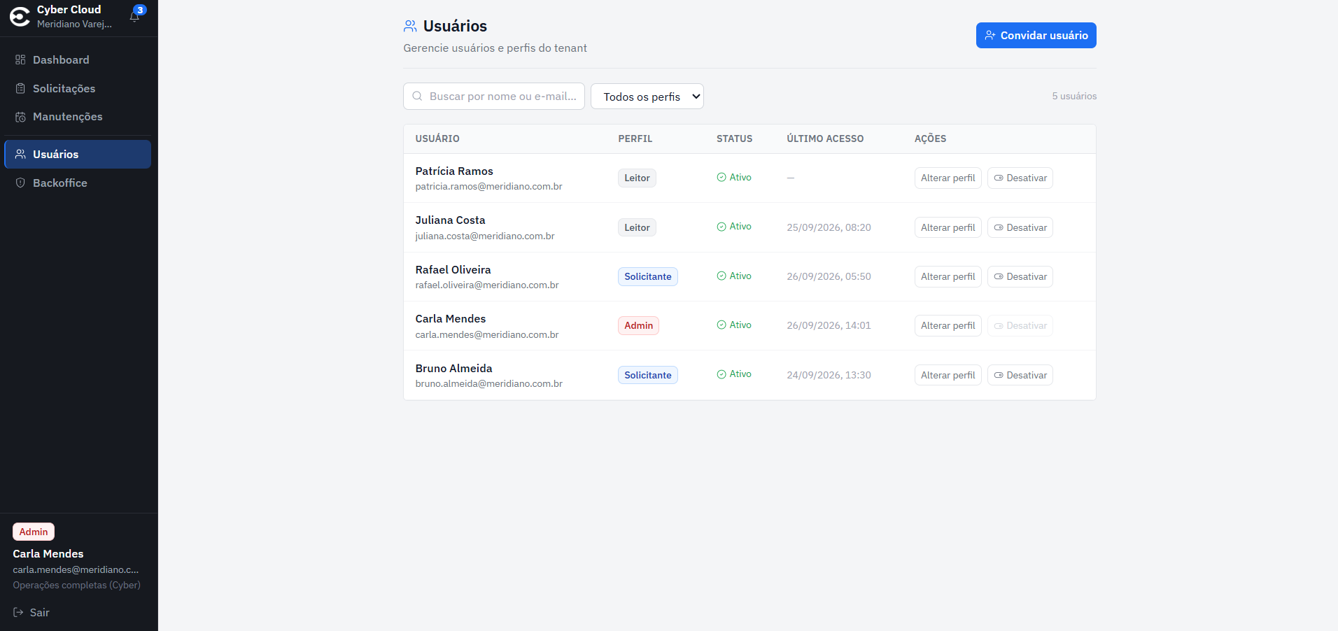Click the Ativo status for Patrícia Ramos
This screenshot has height=631, width=1338.
[734, 178]
